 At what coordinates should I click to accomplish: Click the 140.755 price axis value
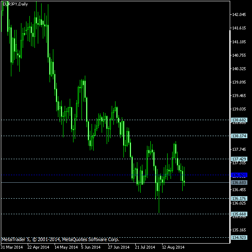[239, 55]
